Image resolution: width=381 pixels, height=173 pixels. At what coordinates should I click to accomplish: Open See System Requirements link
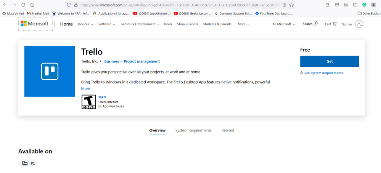pyautogui.click(x=323, y=73)
